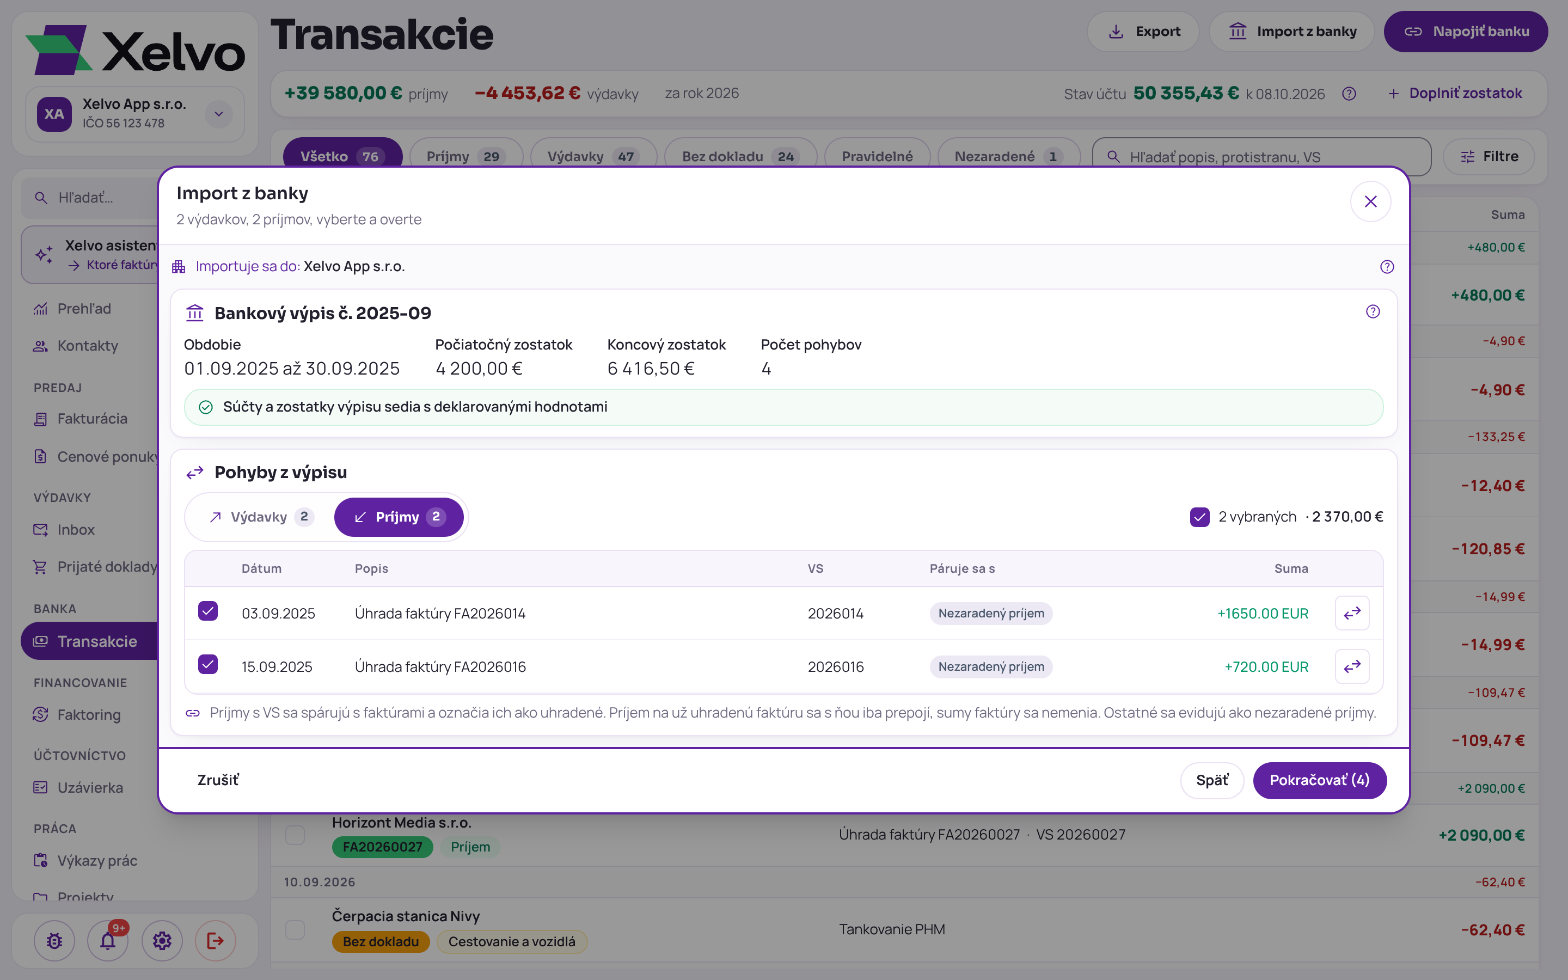The height and width of the screenshot is (980, 1568).
Task: Click help icon next to Stav účtu date
Action: click(x=1349, y=94)
